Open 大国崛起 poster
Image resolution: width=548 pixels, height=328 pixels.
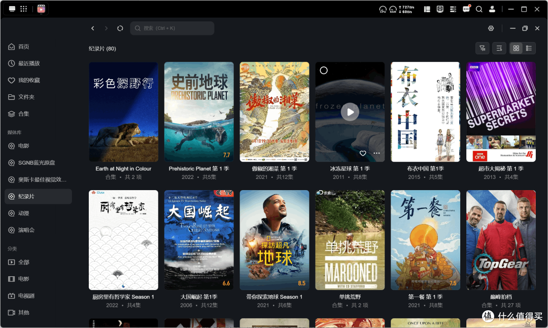pos(199,240)
